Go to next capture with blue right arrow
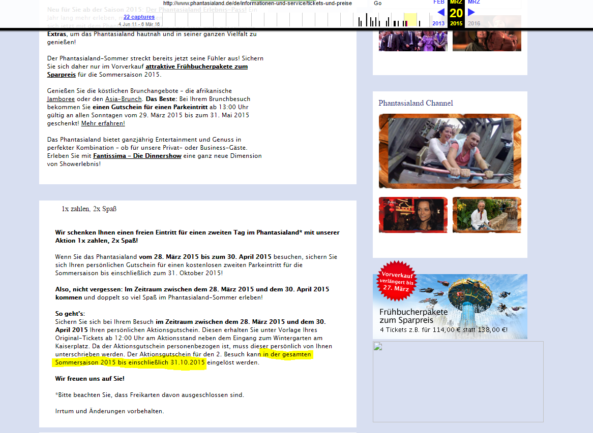Viewport: 593px width, 433px height. [x=471, y=12]
